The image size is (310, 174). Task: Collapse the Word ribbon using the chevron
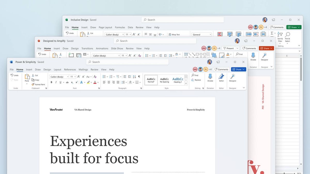coord(244,88)
